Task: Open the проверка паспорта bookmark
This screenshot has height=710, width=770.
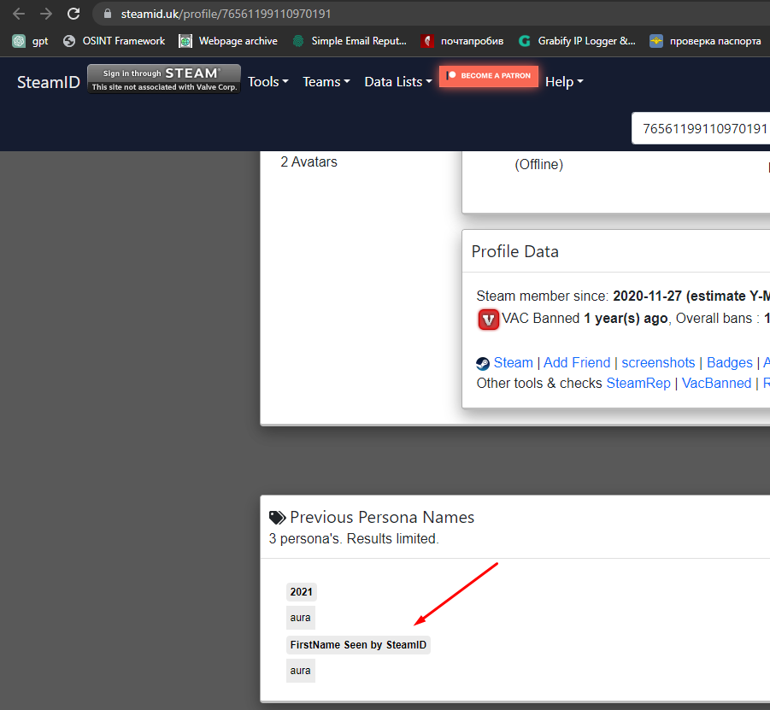Action: [x=705, y=41]
